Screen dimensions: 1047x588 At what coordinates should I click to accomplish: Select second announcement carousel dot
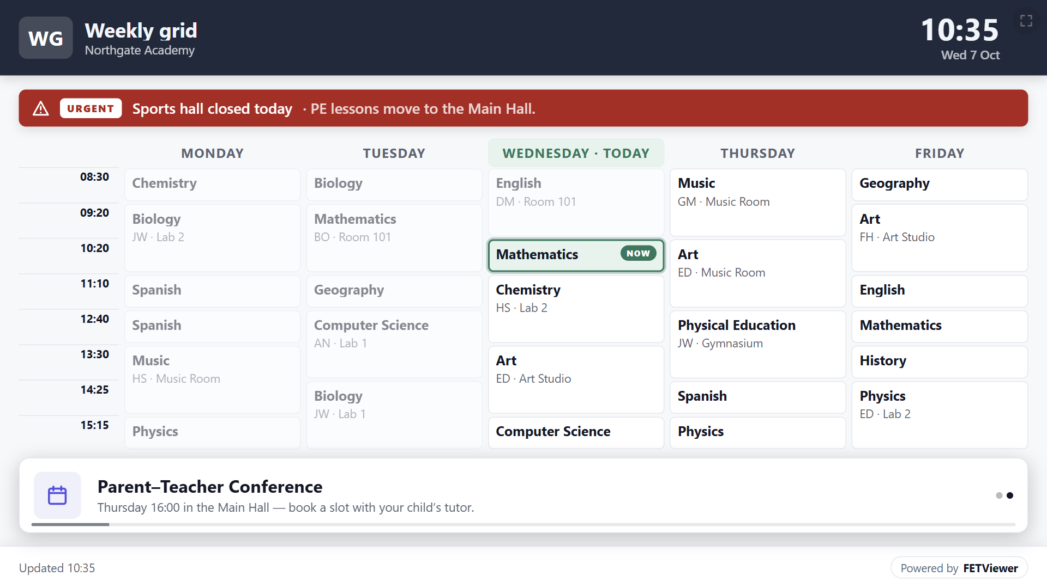coord(1010,495)
